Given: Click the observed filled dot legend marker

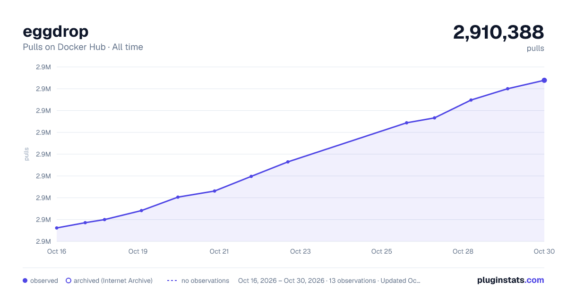Looking at the screenshot, I should (25, 280).
